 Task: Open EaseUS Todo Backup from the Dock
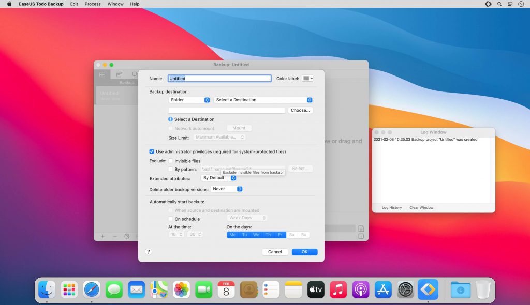pos(428,289)
